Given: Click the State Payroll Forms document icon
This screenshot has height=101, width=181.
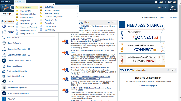Looking at the screenshot, I should 4,66.
